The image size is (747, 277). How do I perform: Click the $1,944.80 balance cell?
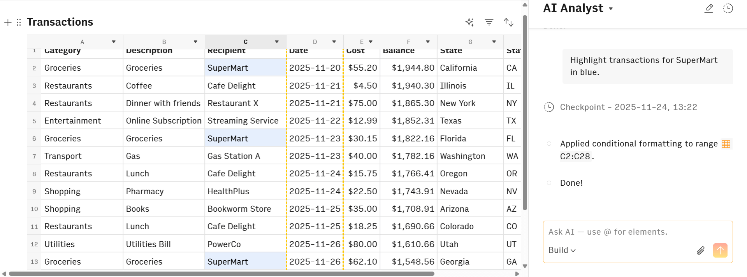pos(409,68)
